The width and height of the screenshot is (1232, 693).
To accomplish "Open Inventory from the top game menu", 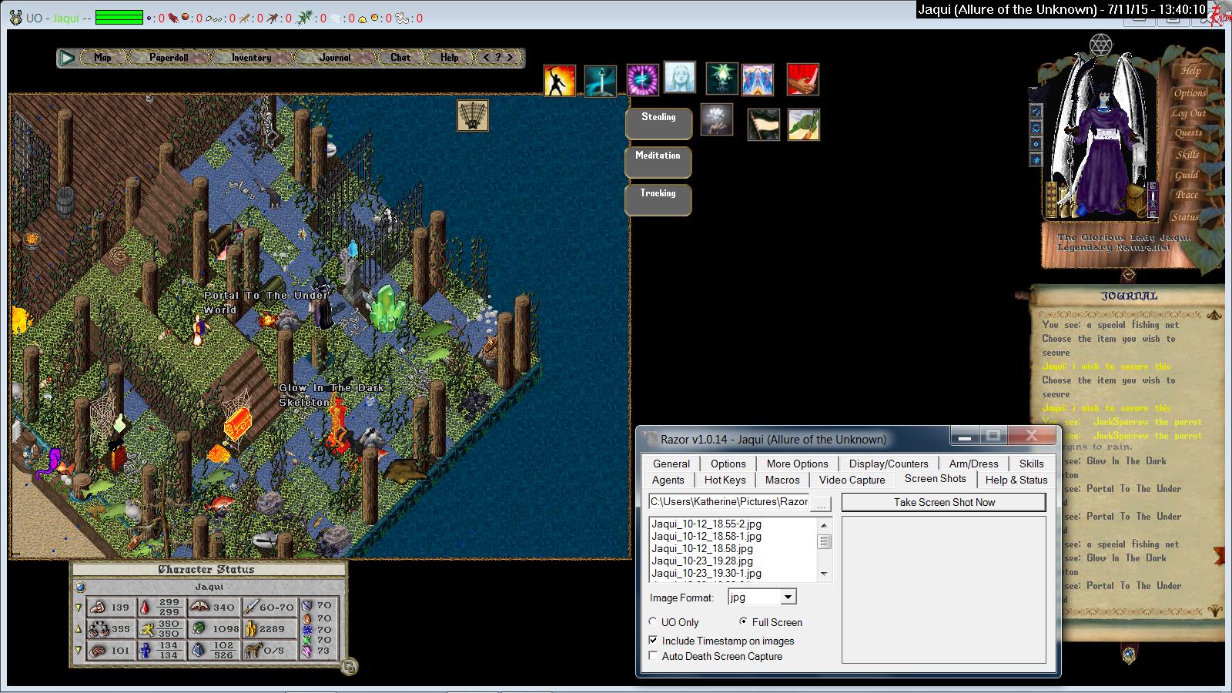I will tap(252, 58).
